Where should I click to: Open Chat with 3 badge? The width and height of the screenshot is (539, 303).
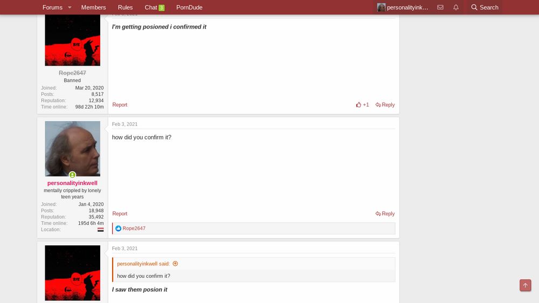[154, 7]
